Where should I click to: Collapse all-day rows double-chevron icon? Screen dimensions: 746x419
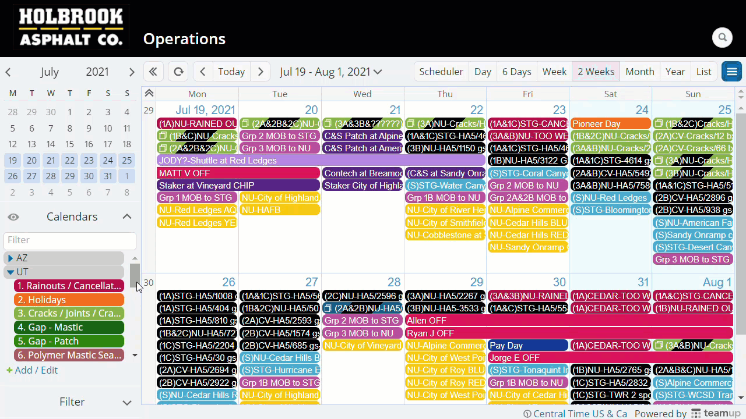149,94
